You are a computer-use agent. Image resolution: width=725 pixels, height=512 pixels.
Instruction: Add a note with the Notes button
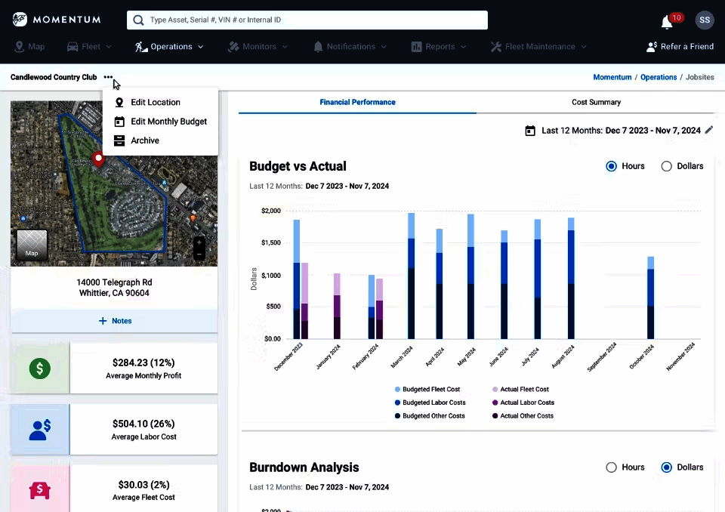coord(115,320)
